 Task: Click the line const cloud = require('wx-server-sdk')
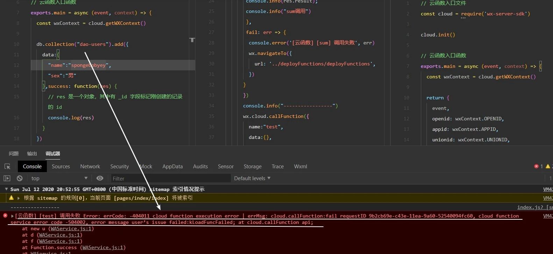pyautogui.click(x=475, y=14)
